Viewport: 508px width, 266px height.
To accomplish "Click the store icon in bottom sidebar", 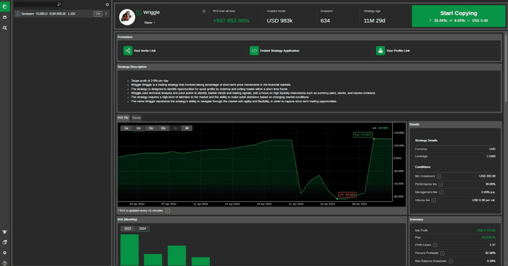I will tap(4, 232).
